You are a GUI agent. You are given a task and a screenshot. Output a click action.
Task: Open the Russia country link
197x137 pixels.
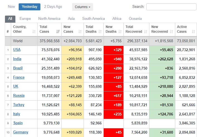coord(19,96)
